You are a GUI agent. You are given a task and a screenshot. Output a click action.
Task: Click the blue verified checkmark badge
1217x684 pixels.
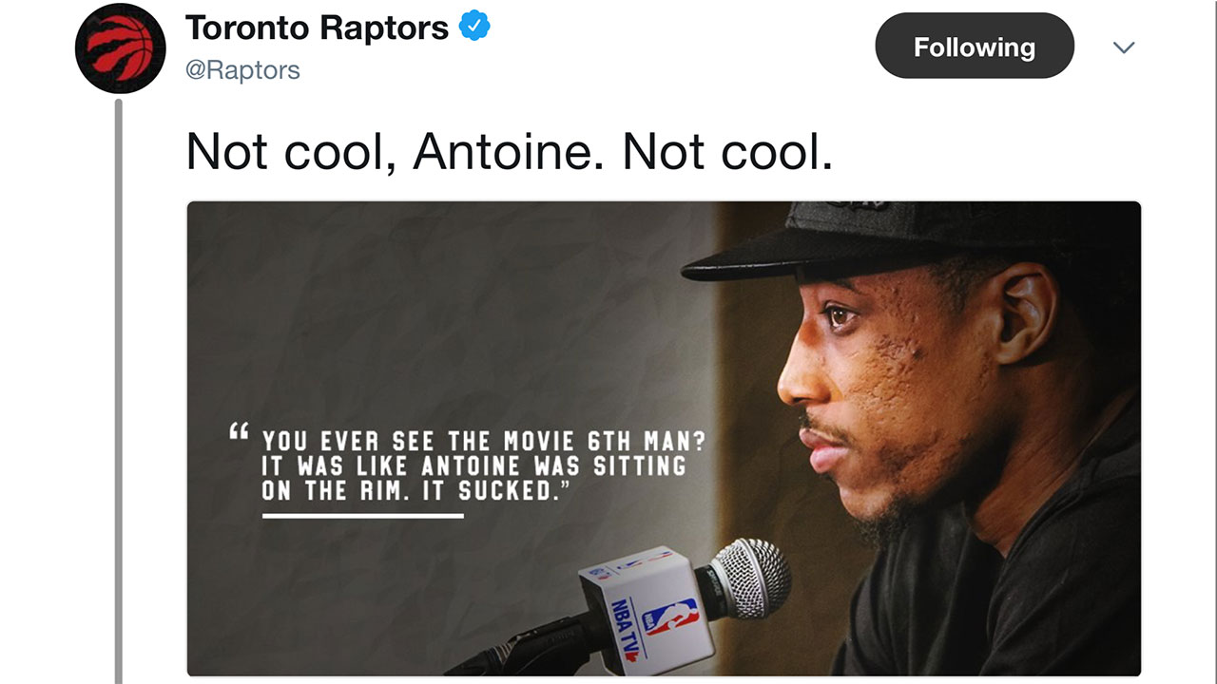click(x=474, y=27)
